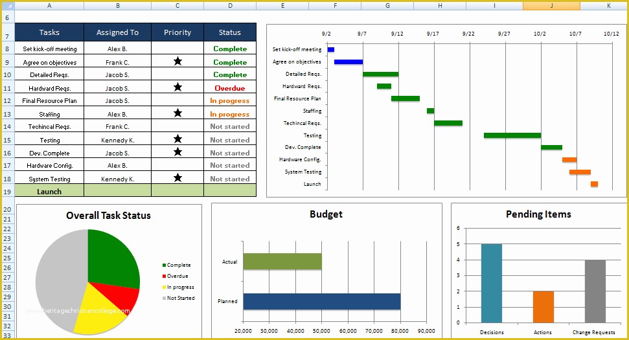Screen dimensions: 629x340
Task: Select highlighted column J header
Action: tap(551, 6)
